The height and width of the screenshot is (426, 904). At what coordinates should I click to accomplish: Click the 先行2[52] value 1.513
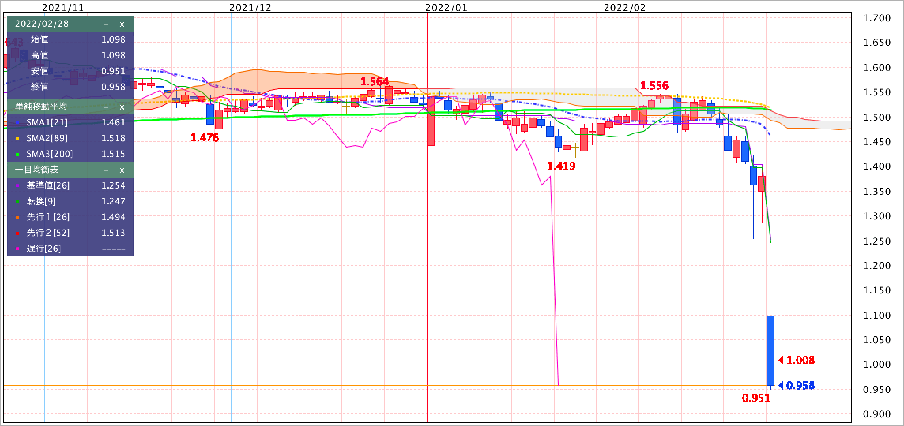click(113, 233)
